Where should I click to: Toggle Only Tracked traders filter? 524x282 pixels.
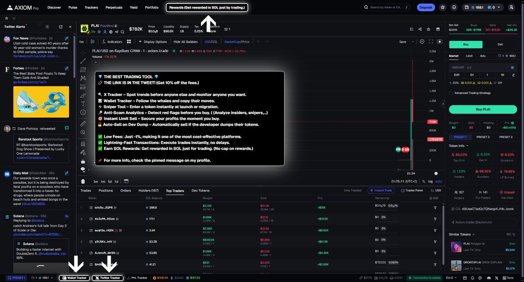[352, 190]
